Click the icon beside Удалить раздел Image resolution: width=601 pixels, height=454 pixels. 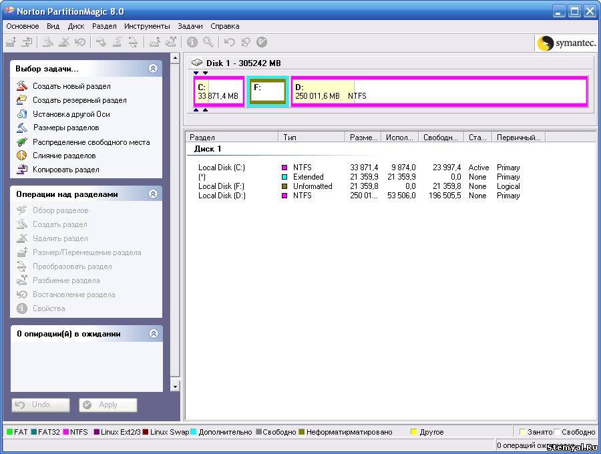tap(22, 238)
